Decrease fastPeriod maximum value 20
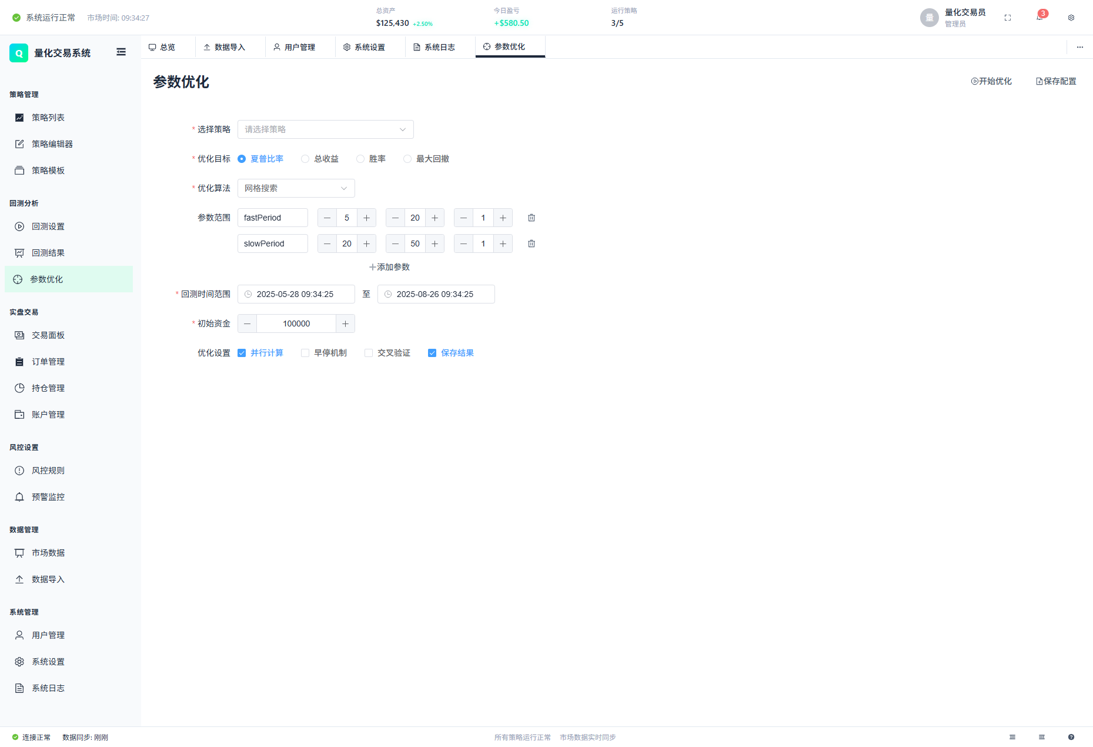Screen dimensions: 1093x747 pos(395,218)
